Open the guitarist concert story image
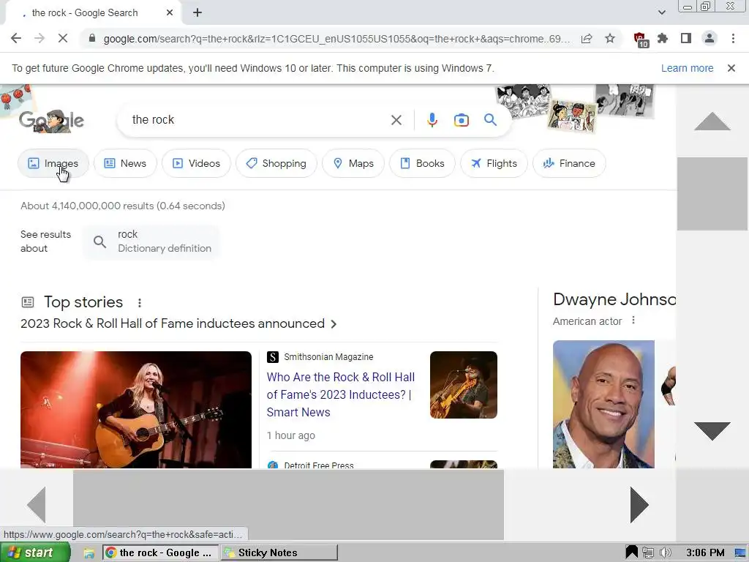749x562 pixels. tap(135, 410)
